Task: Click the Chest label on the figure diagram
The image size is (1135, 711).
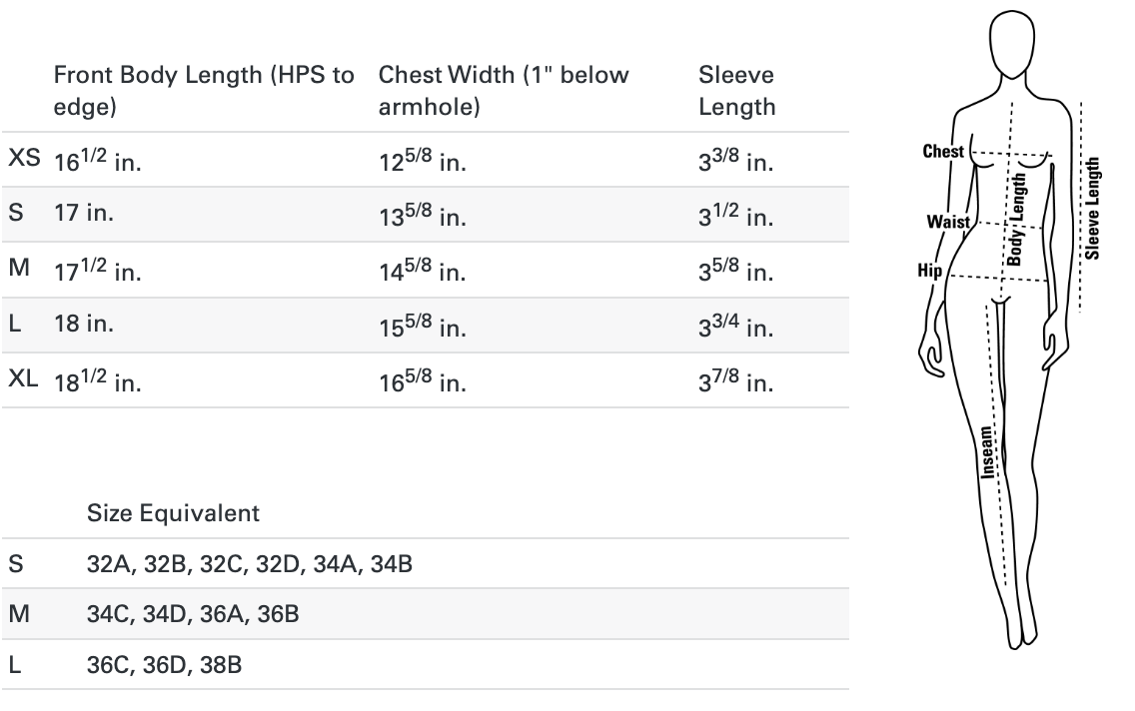Action: 943,151
